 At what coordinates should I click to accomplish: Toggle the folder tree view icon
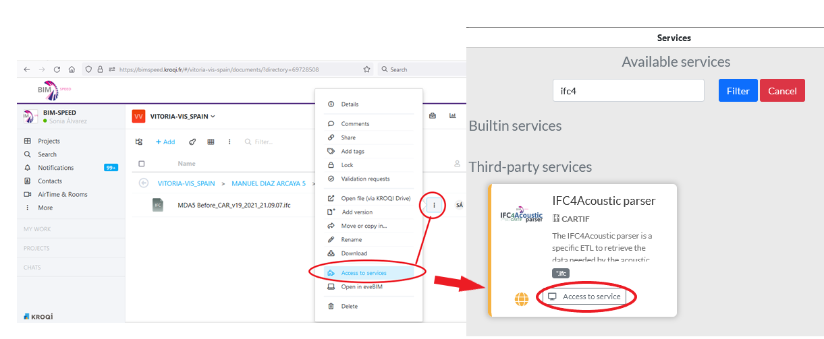[139, 142]
